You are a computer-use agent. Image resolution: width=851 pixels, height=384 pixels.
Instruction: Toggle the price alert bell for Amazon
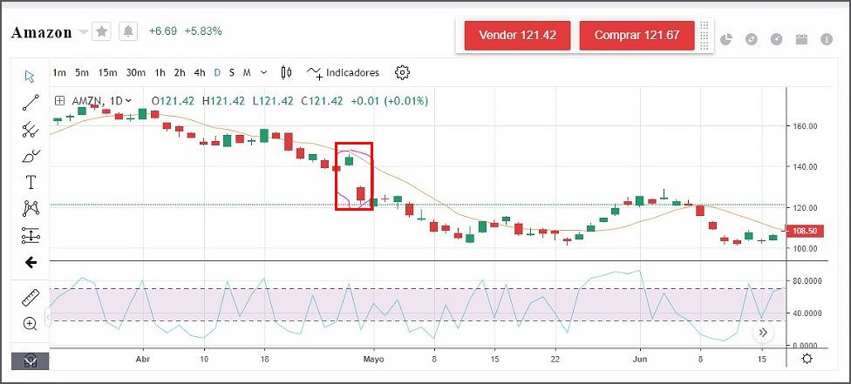[129, 31]
